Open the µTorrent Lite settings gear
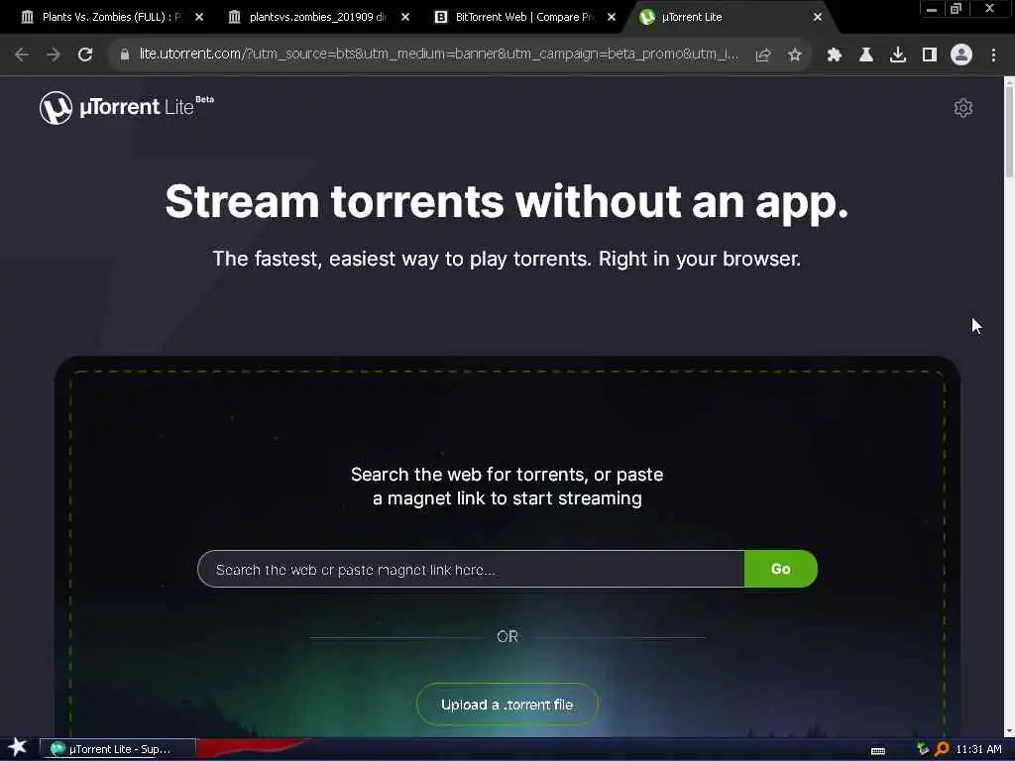This screenshot has width=1015, height=761. point(962,107)
